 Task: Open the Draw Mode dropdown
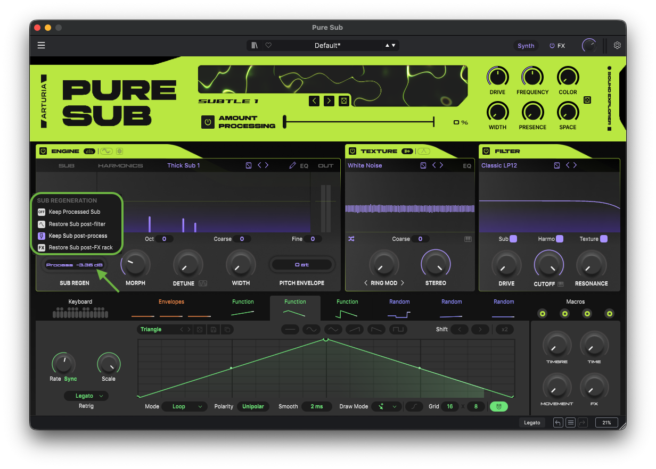387,406
